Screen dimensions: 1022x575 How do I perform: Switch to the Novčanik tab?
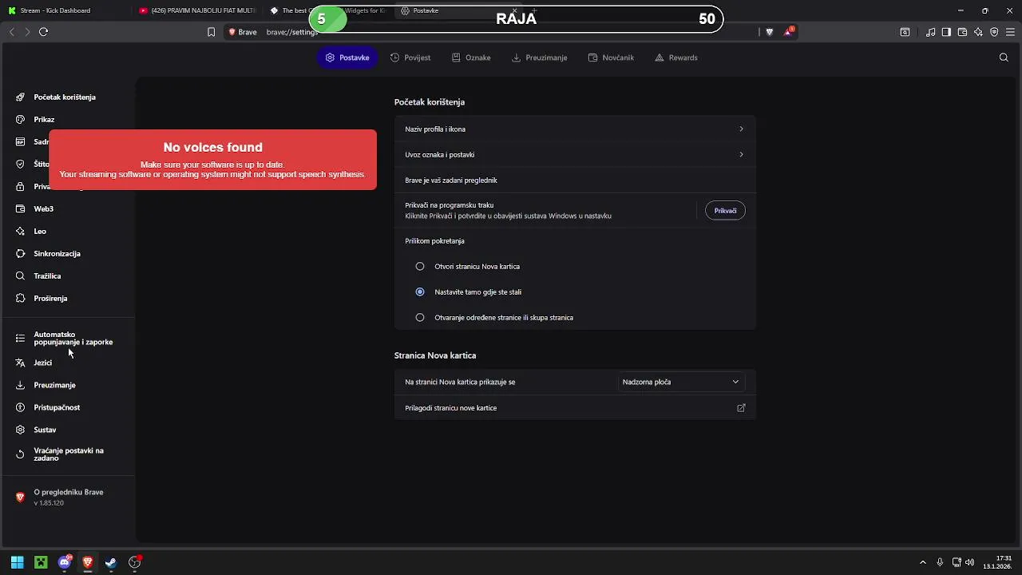[x=611, y=57]
